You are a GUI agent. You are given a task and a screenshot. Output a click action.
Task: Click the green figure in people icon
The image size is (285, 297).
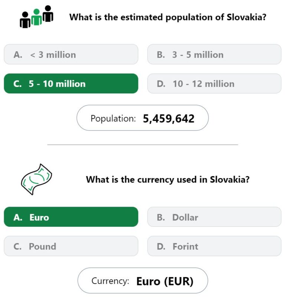coord(36,17)
